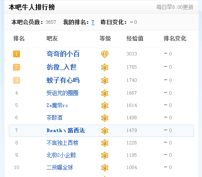202x177 pixels.
Task: Open profile of 弯弯的小百
Action: coord(63,54)
